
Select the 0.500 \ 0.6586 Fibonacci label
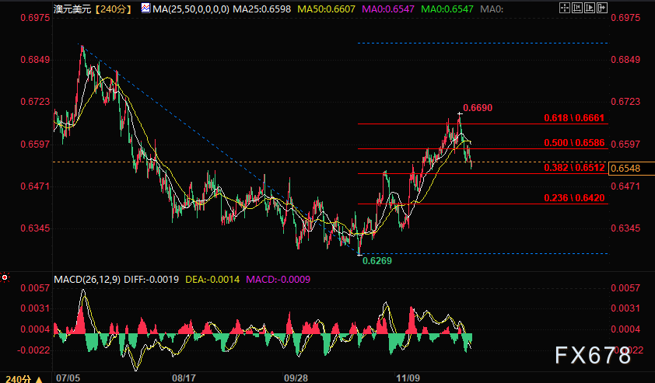click(574, 143)
